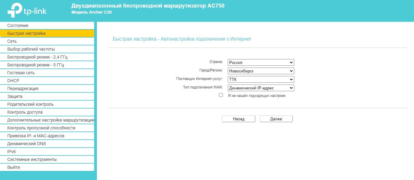Expand Поставщик Интернет-услуг dropdown
The height and width of the screenshot is (180, 414).
[x=261, y=79]
